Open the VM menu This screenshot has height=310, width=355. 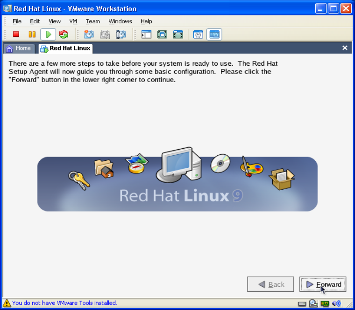73,21
